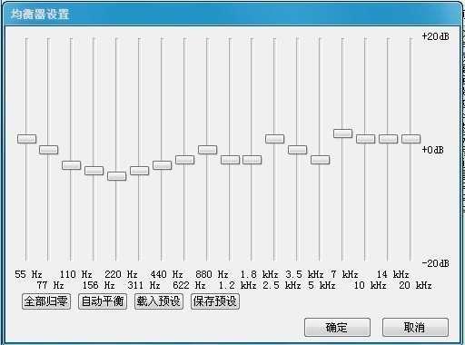Click the 622 Hz band slider handle
The height and width of the screenshot is (345, 465).
tap(184, 160)
